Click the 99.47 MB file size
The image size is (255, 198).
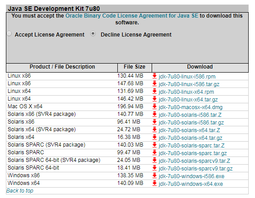pyautogui.click(x=129, y=152)
